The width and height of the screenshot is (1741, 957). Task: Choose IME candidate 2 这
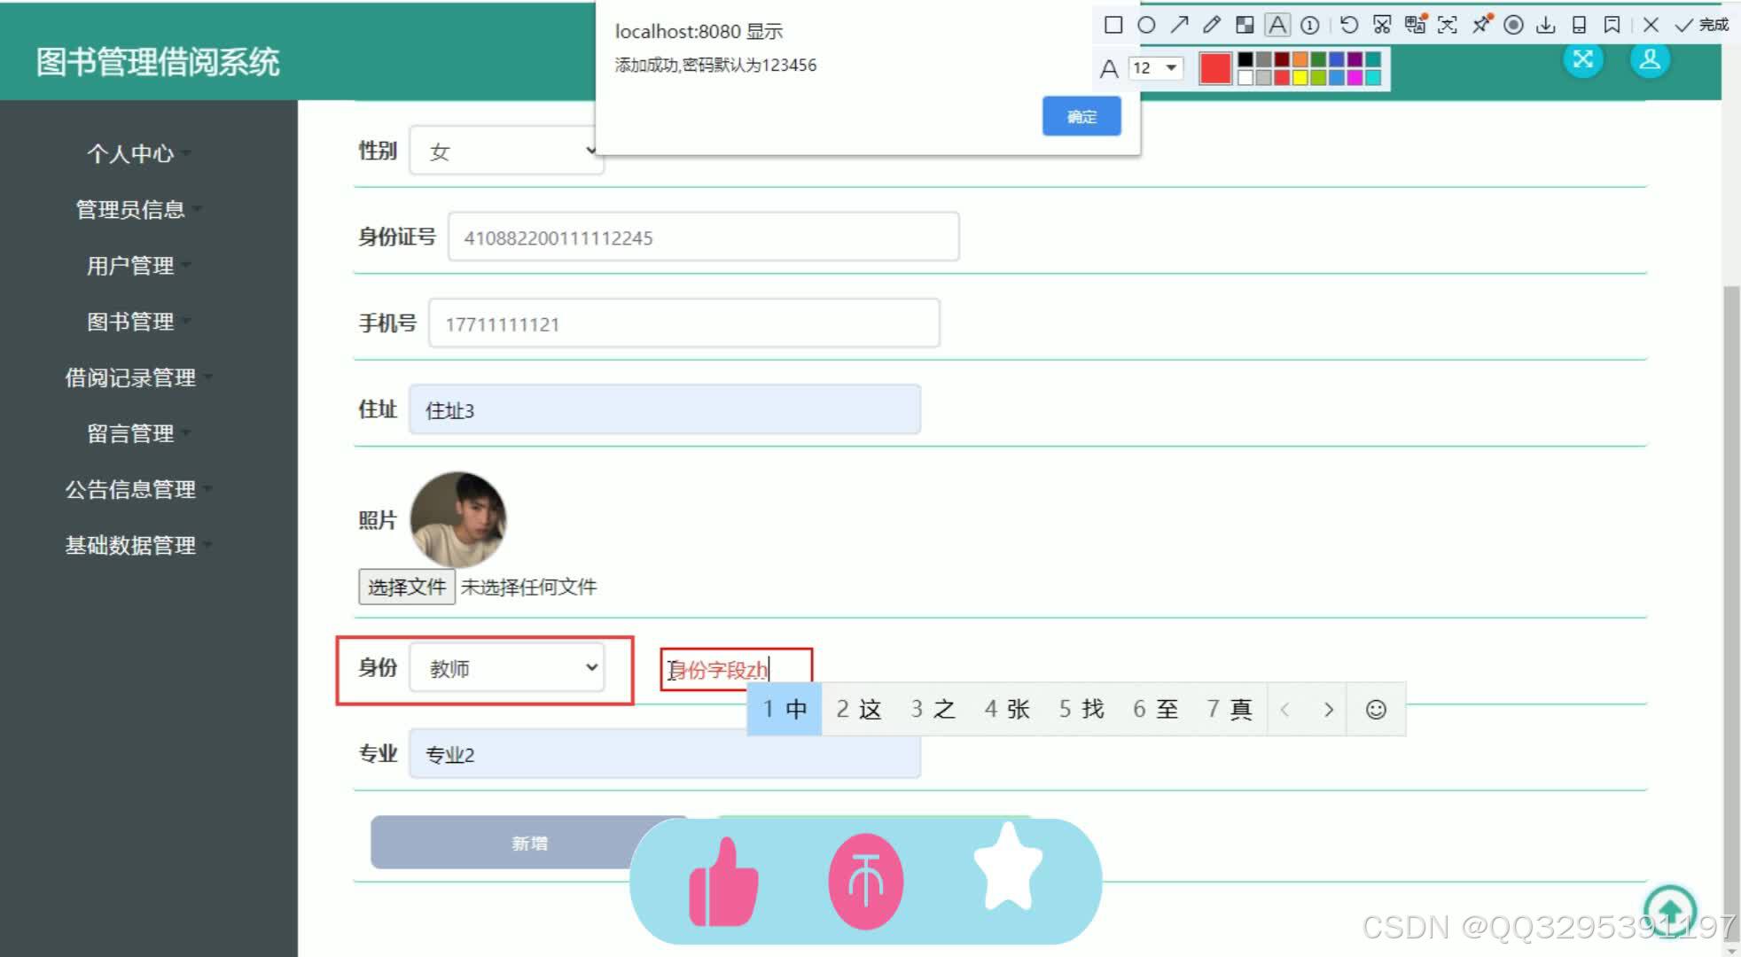858,709
